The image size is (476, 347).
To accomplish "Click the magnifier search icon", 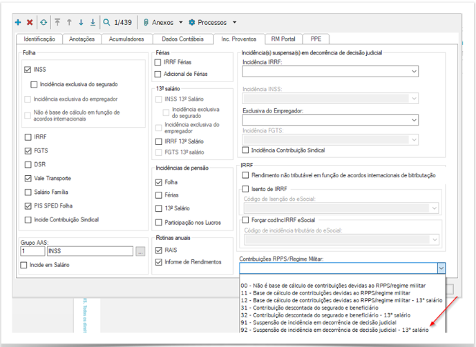I will (x=106, y=23).
